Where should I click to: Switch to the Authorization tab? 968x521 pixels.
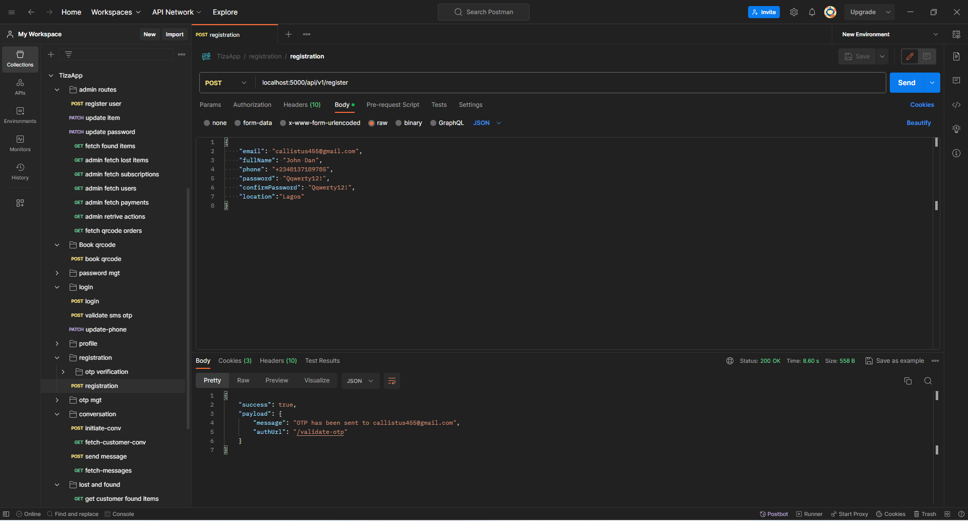click(252, 105)
